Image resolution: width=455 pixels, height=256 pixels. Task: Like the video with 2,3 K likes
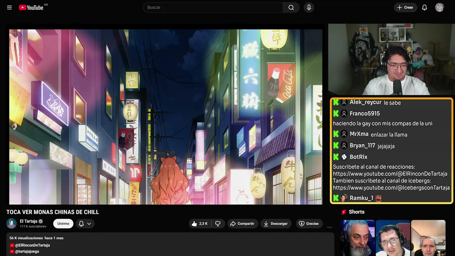tap(199, 224)
